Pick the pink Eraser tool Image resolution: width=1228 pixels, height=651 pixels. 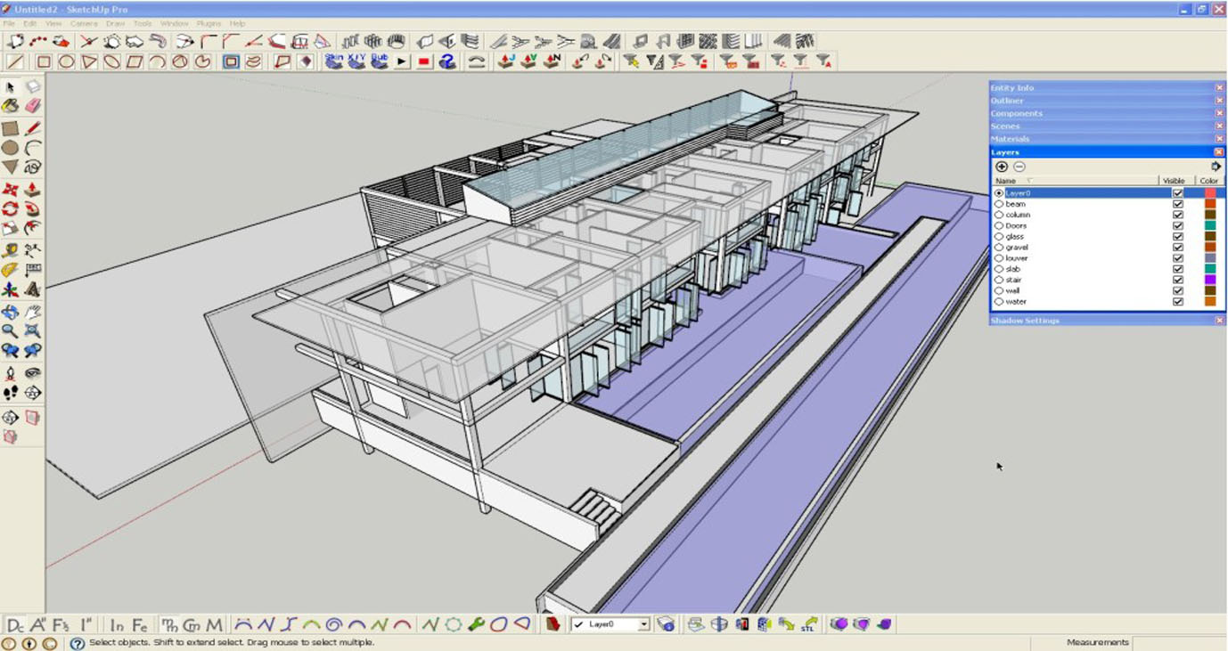click(x=33, y=106)
